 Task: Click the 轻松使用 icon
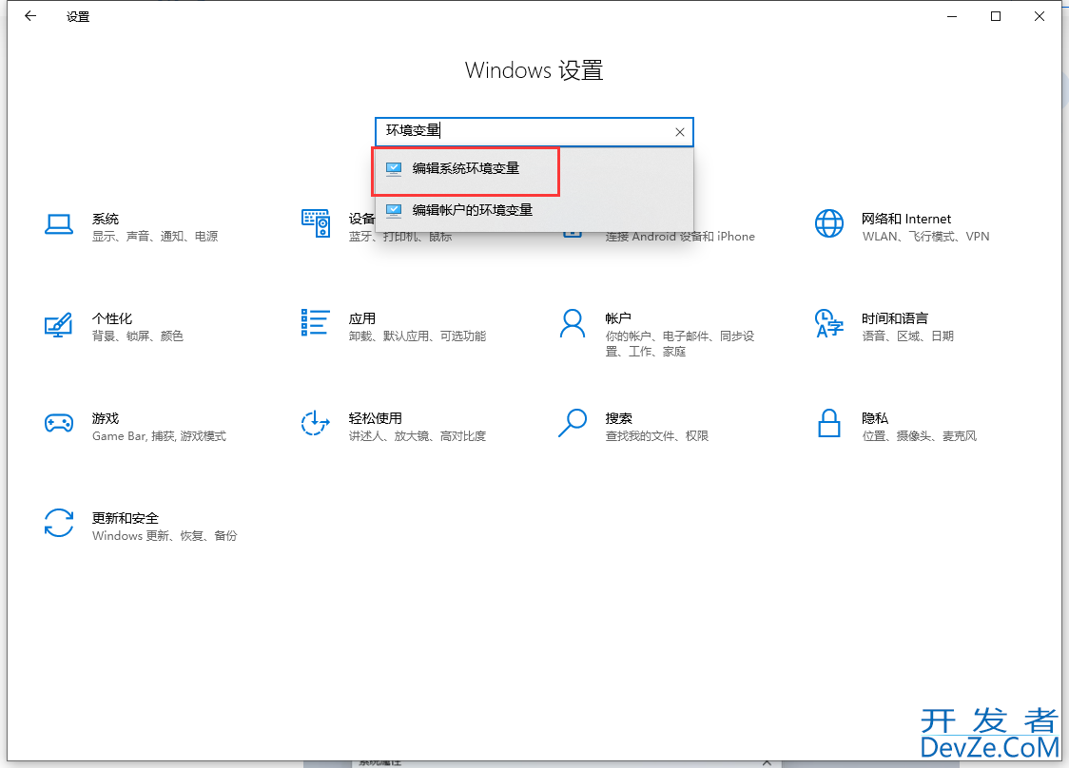pyautogui.click(x=316, y=423)
